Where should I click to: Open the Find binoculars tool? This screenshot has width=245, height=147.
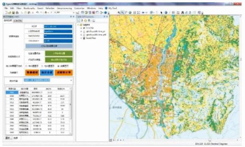coord(182,13)
